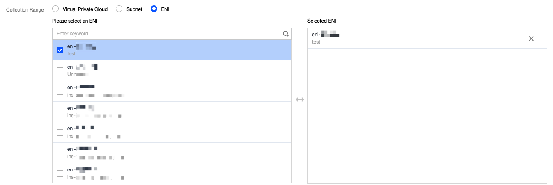Viewport: 553px width, 185px height.
Task: Choose the Subnet collection range option
Action: click(119, 9)
